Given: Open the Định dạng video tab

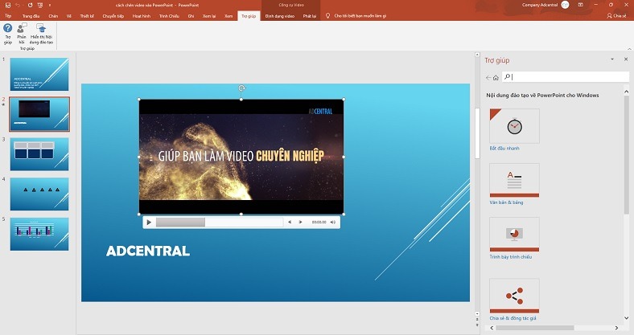Looking at the screenshot, I should pyautogui.click(x=280, y=16).
